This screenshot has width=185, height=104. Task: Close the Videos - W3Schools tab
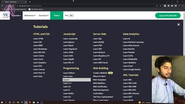pyautogui.click(x=26, y=2)
